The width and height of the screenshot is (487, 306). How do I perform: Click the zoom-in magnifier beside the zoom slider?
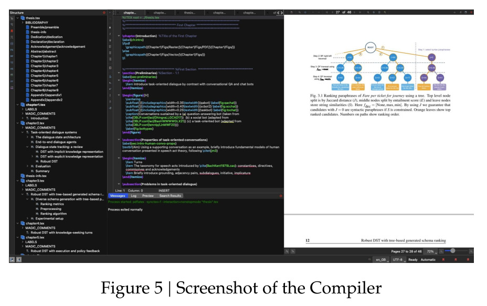click(471, 251)
